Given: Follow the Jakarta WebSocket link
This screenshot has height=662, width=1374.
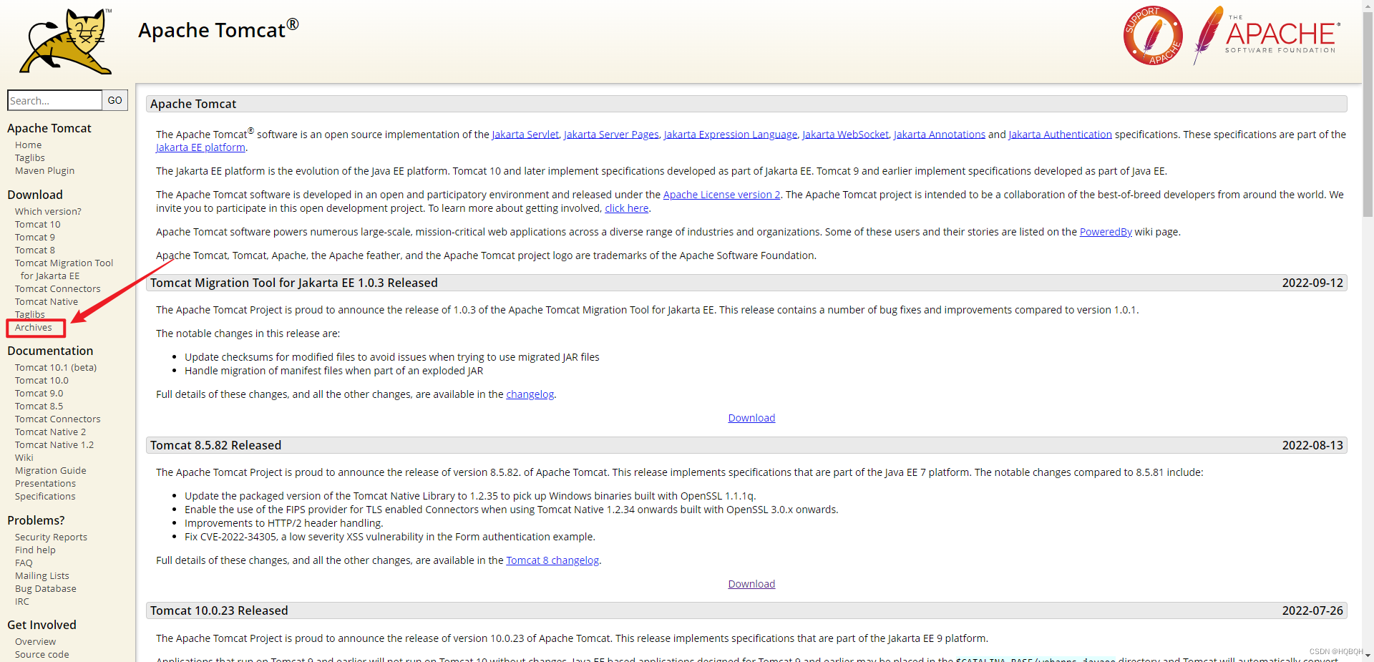Looking at the screenshot, I should click(x=845, y=135).
